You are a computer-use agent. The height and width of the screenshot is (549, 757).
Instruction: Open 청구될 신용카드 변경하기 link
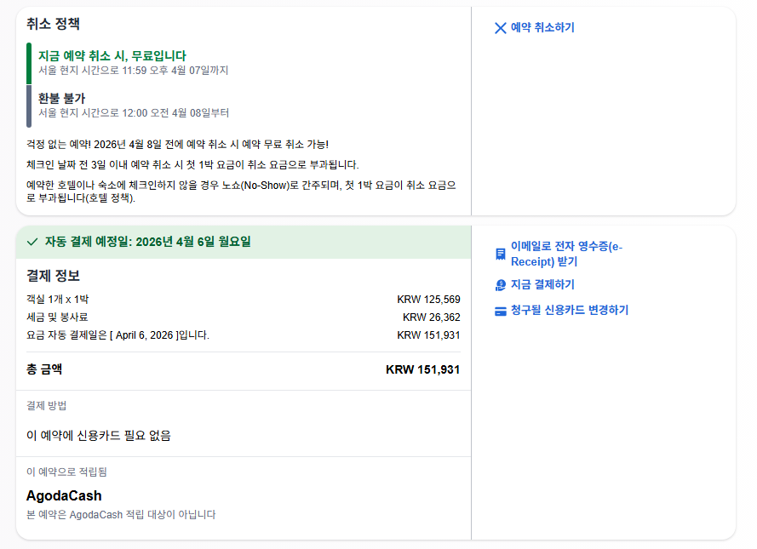pyautogui.click(x=569, y=311)
